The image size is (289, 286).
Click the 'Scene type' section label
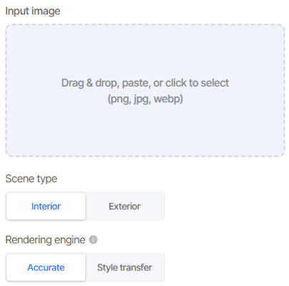tap(31, 179)
